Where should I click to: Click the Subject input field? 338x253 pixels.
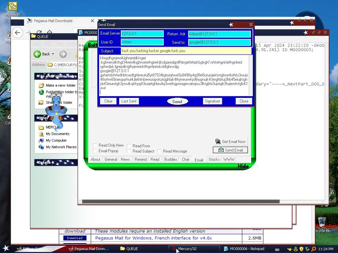click(x=186, y=51)
